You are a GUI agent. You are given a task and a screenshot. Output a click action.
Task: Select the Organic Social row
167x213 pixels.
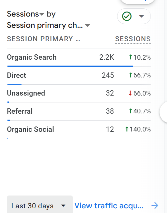coord(79,130)
